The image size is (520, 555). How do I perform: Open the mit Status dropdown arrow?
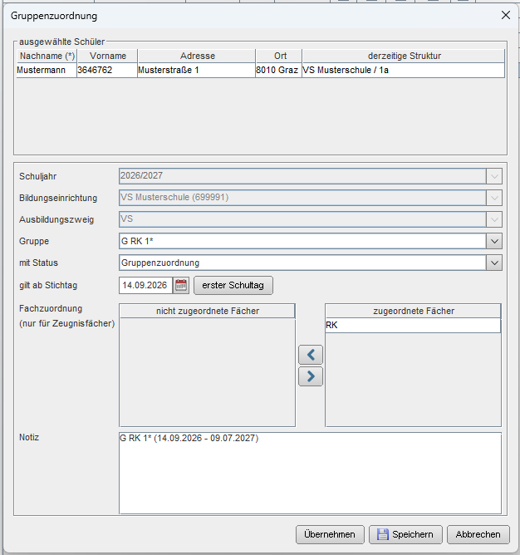(x=494, y=263)
